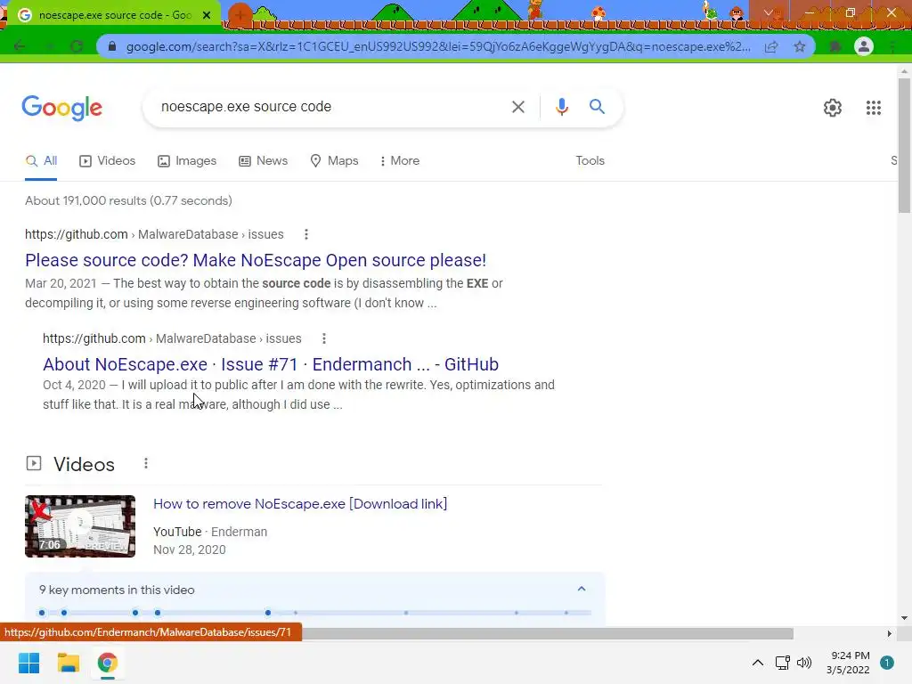Play the NoEscape.exe video thumbnail

click(80, 526)
